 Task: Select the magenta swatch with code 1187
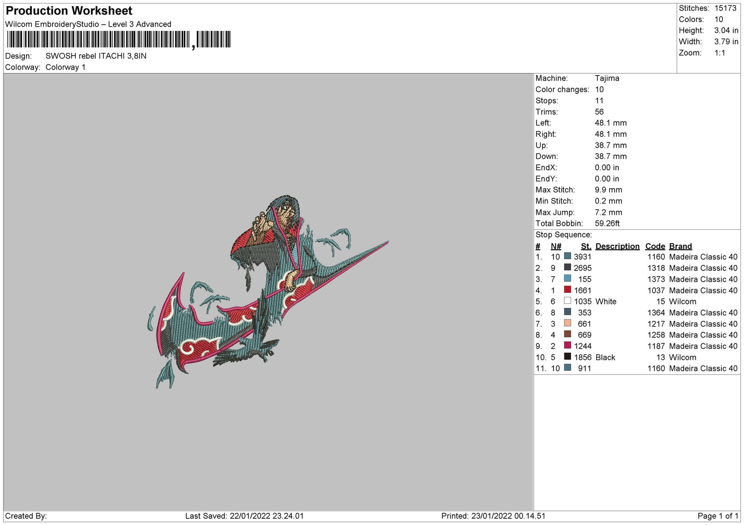tap(567, 346)
